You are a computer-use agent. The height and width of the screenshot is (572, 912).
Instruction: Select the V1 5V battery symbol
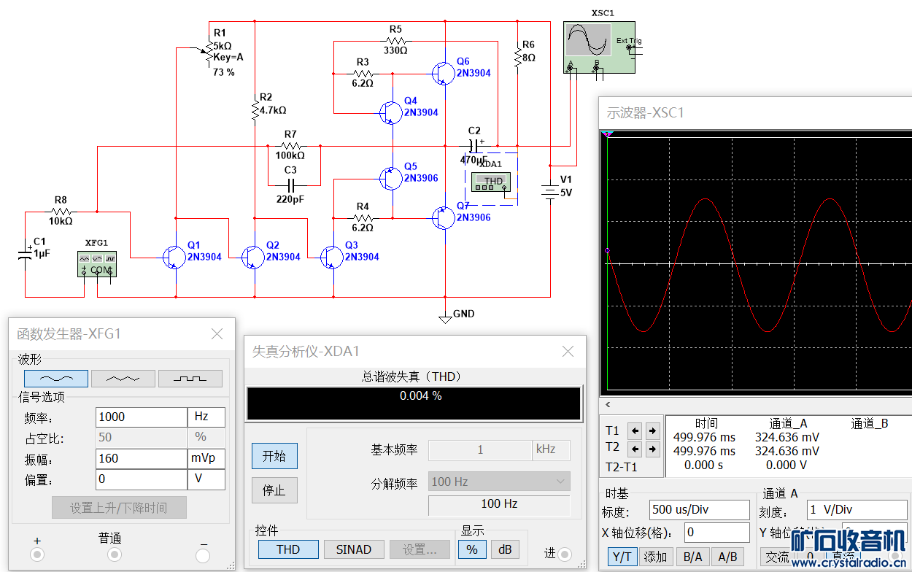(549, 191)
